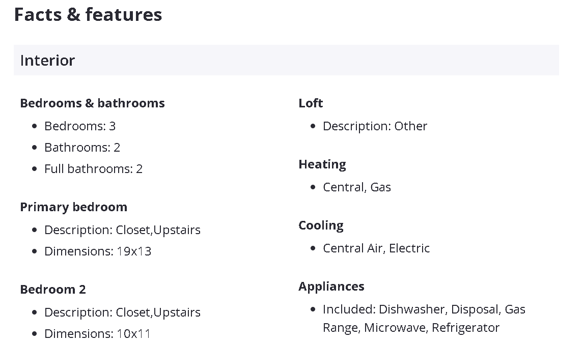
Task: Click the Dimensions: 10x11 text
Action: coord(98,334)
